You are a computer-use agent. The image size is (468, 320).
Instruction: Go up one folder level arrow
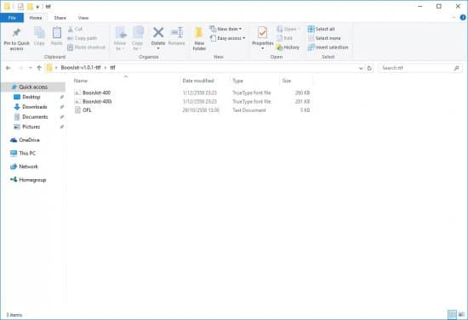tap(39, 68)
